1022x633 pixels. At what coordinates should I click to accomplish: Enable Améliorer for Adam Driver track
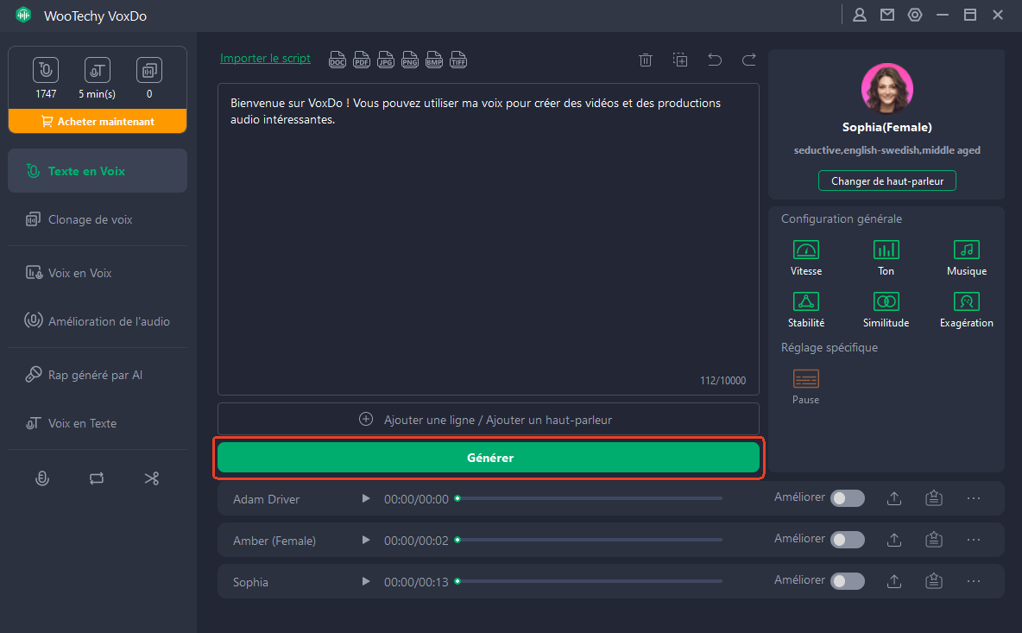click(847, 498)
